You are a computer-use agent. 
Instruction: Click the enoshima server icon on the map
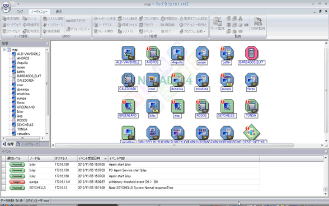[x=203, y=80]
